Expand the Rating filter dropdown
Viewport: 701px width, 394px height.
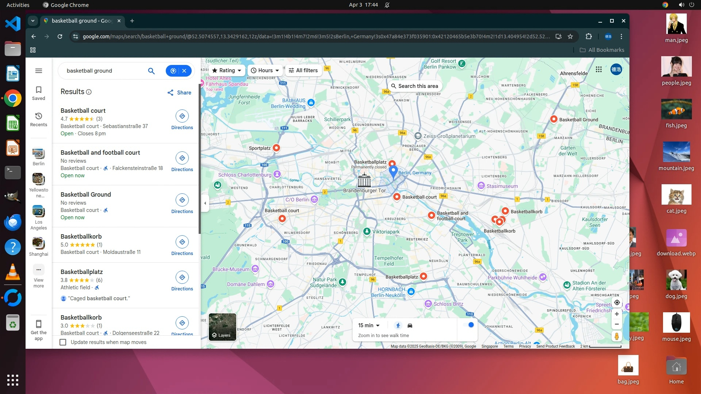(x=227, y=70)
